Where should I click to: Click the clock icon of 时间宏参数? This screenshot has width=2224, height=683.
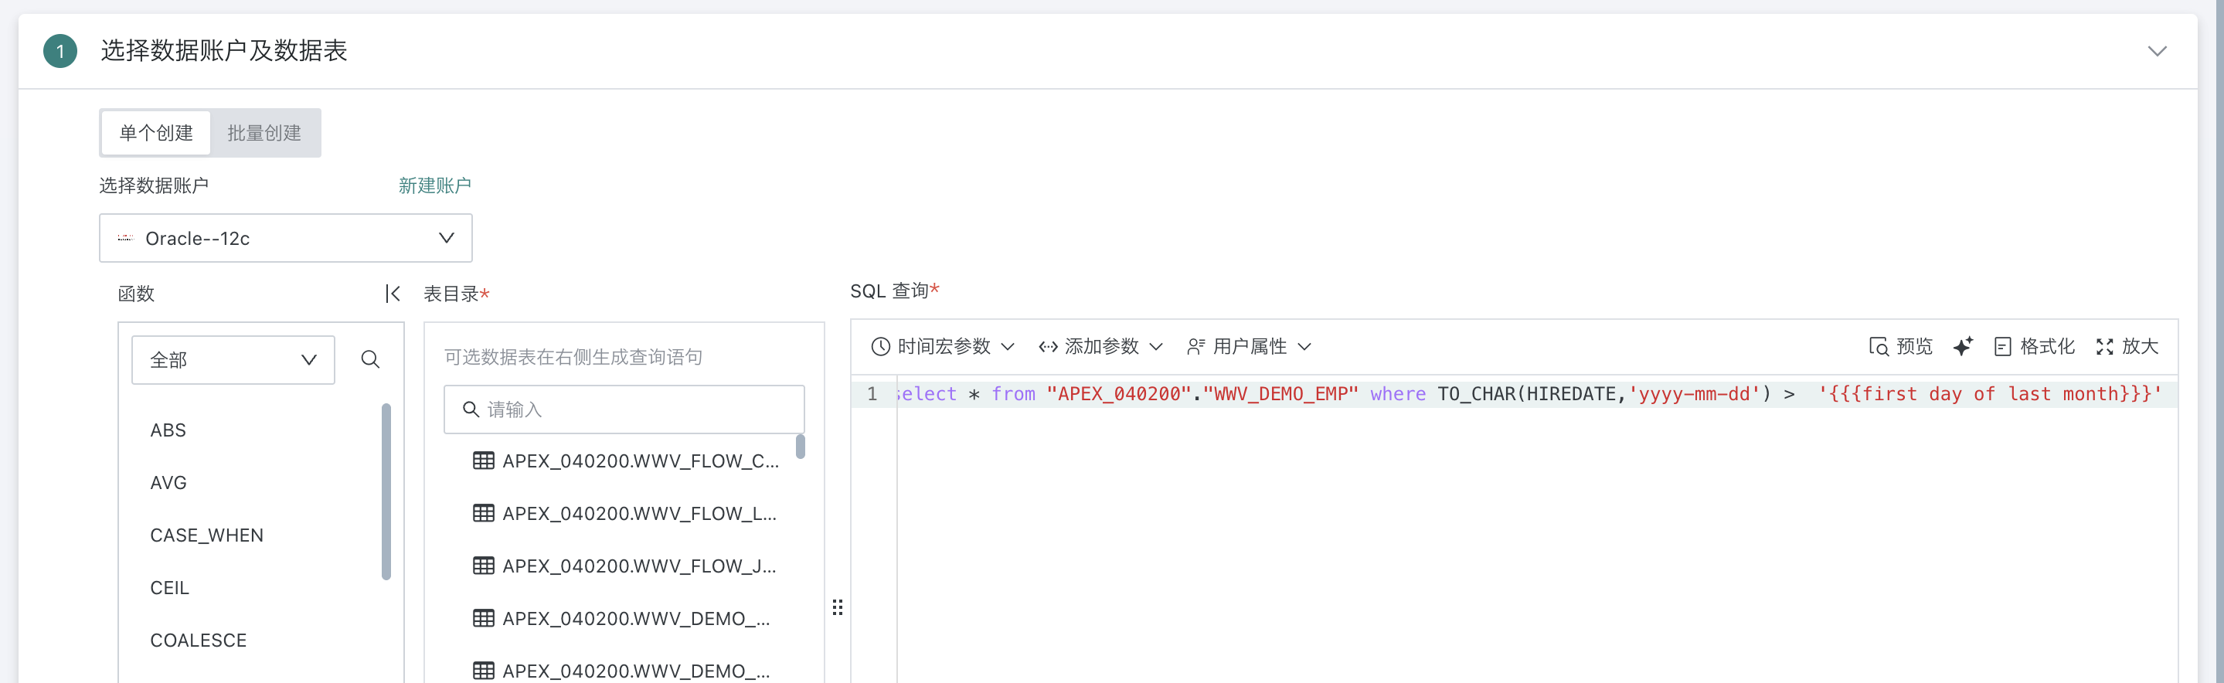(x=881, y=347)
